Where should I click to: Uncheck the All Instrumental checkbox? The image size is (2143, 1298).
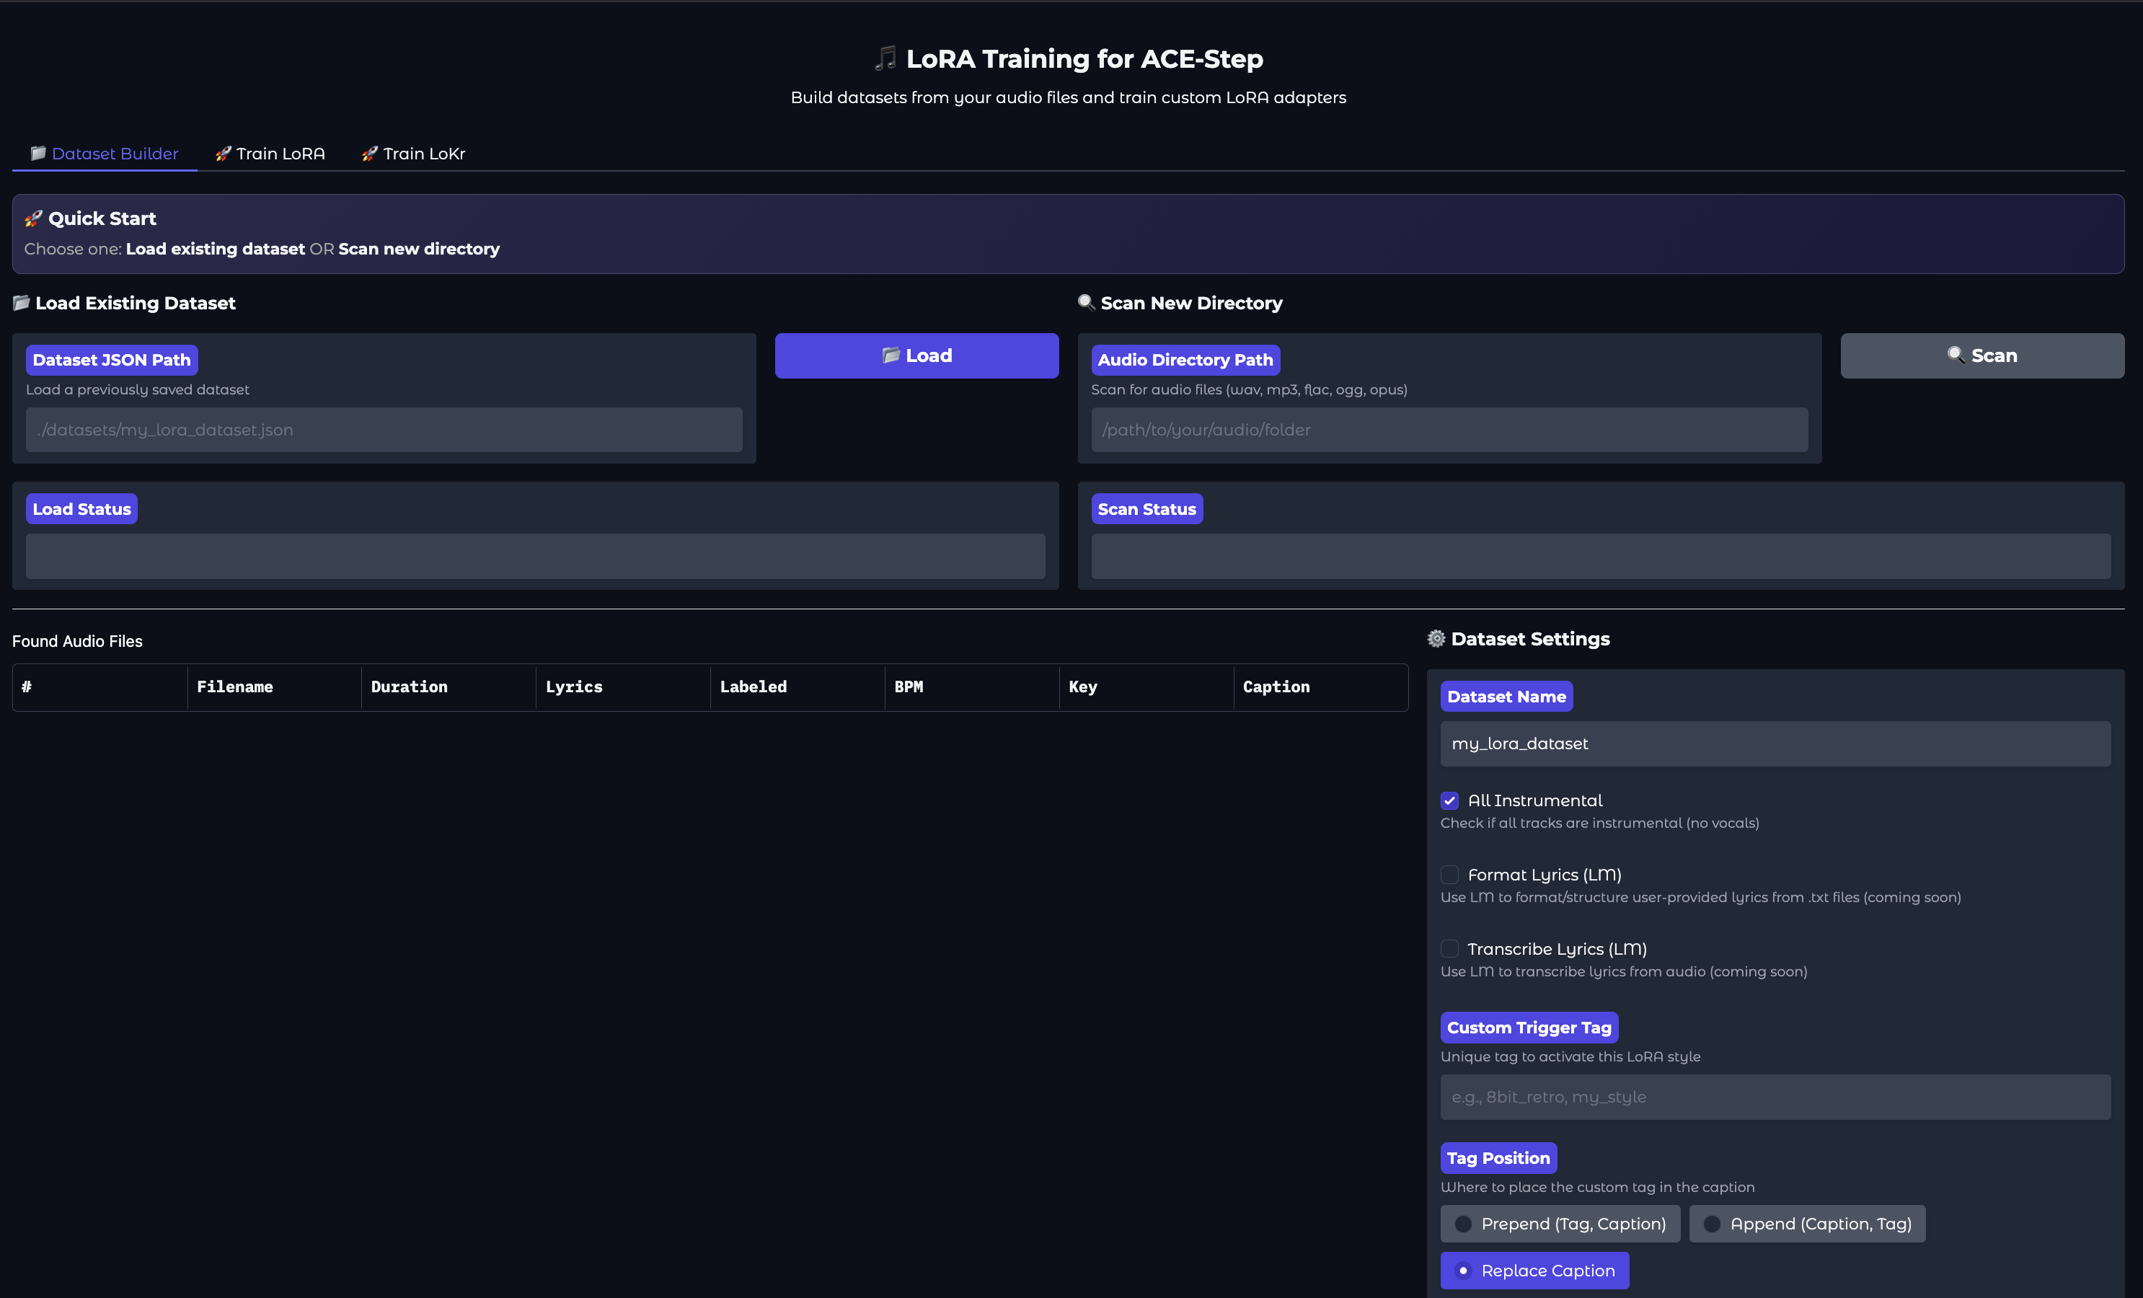point(1449,800)
